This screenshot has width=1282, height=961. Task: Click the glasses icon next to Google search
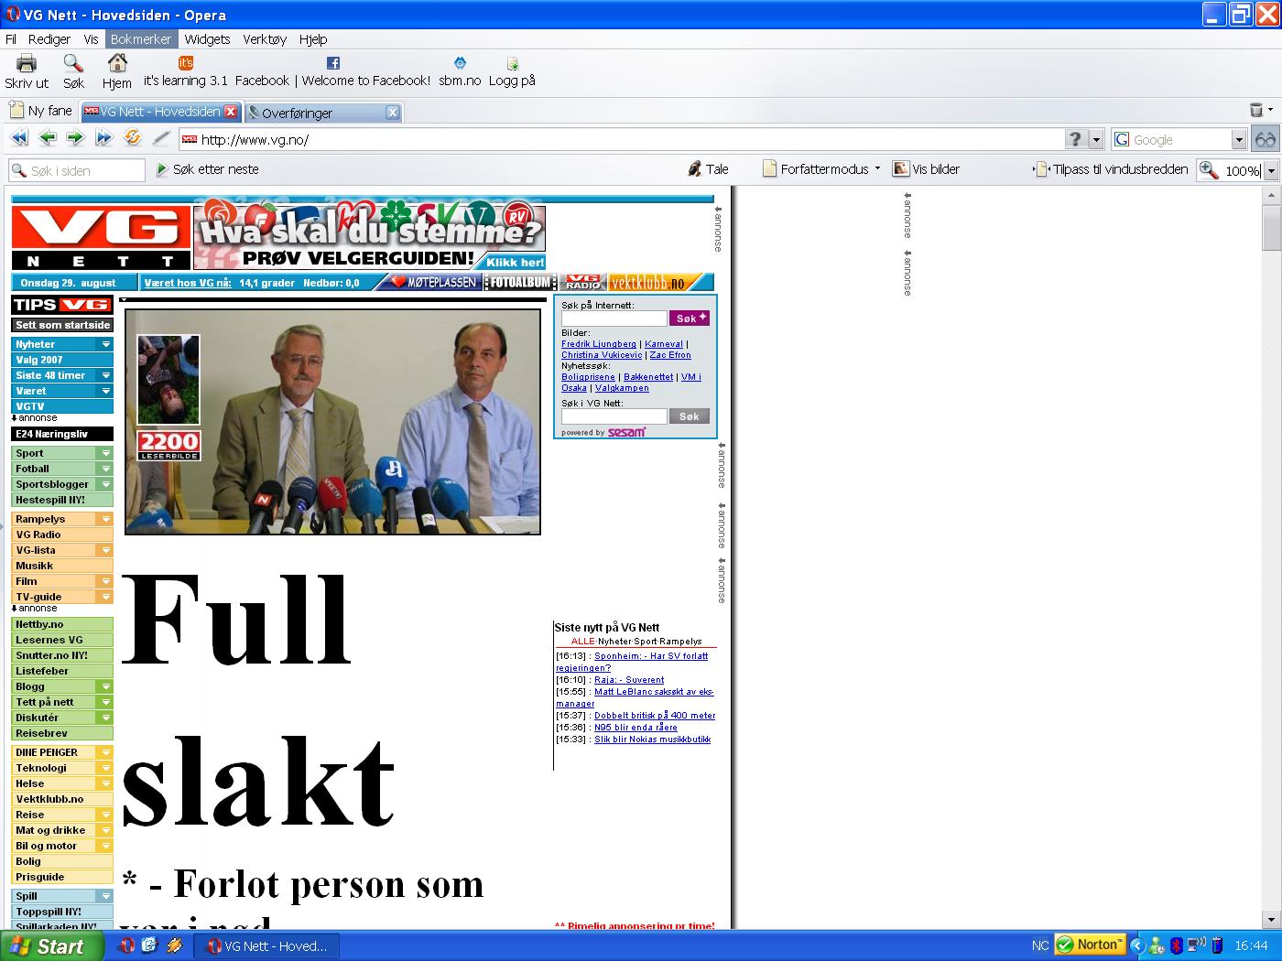(x=1265, y=139)
